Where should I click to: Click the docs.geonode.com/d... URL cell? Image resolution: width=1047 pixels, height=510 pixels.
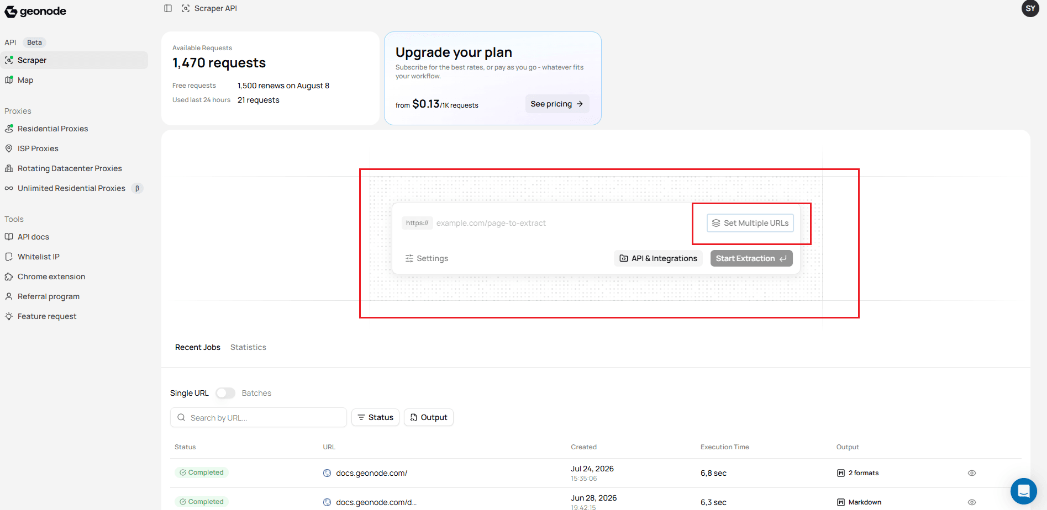[x=376, y=502]
